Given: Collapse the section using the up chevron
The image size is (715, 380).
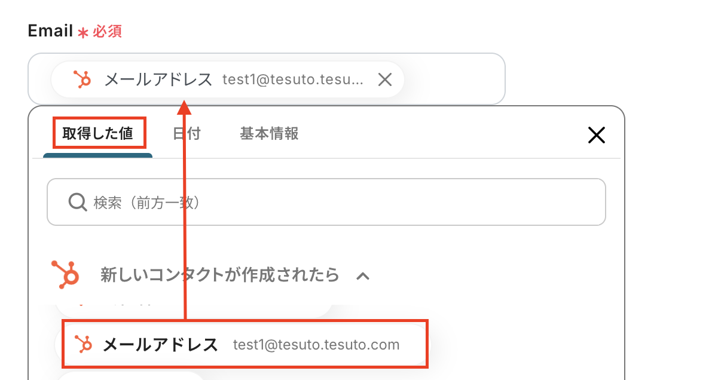Looking at the screenshot, I should click(363, 275).
